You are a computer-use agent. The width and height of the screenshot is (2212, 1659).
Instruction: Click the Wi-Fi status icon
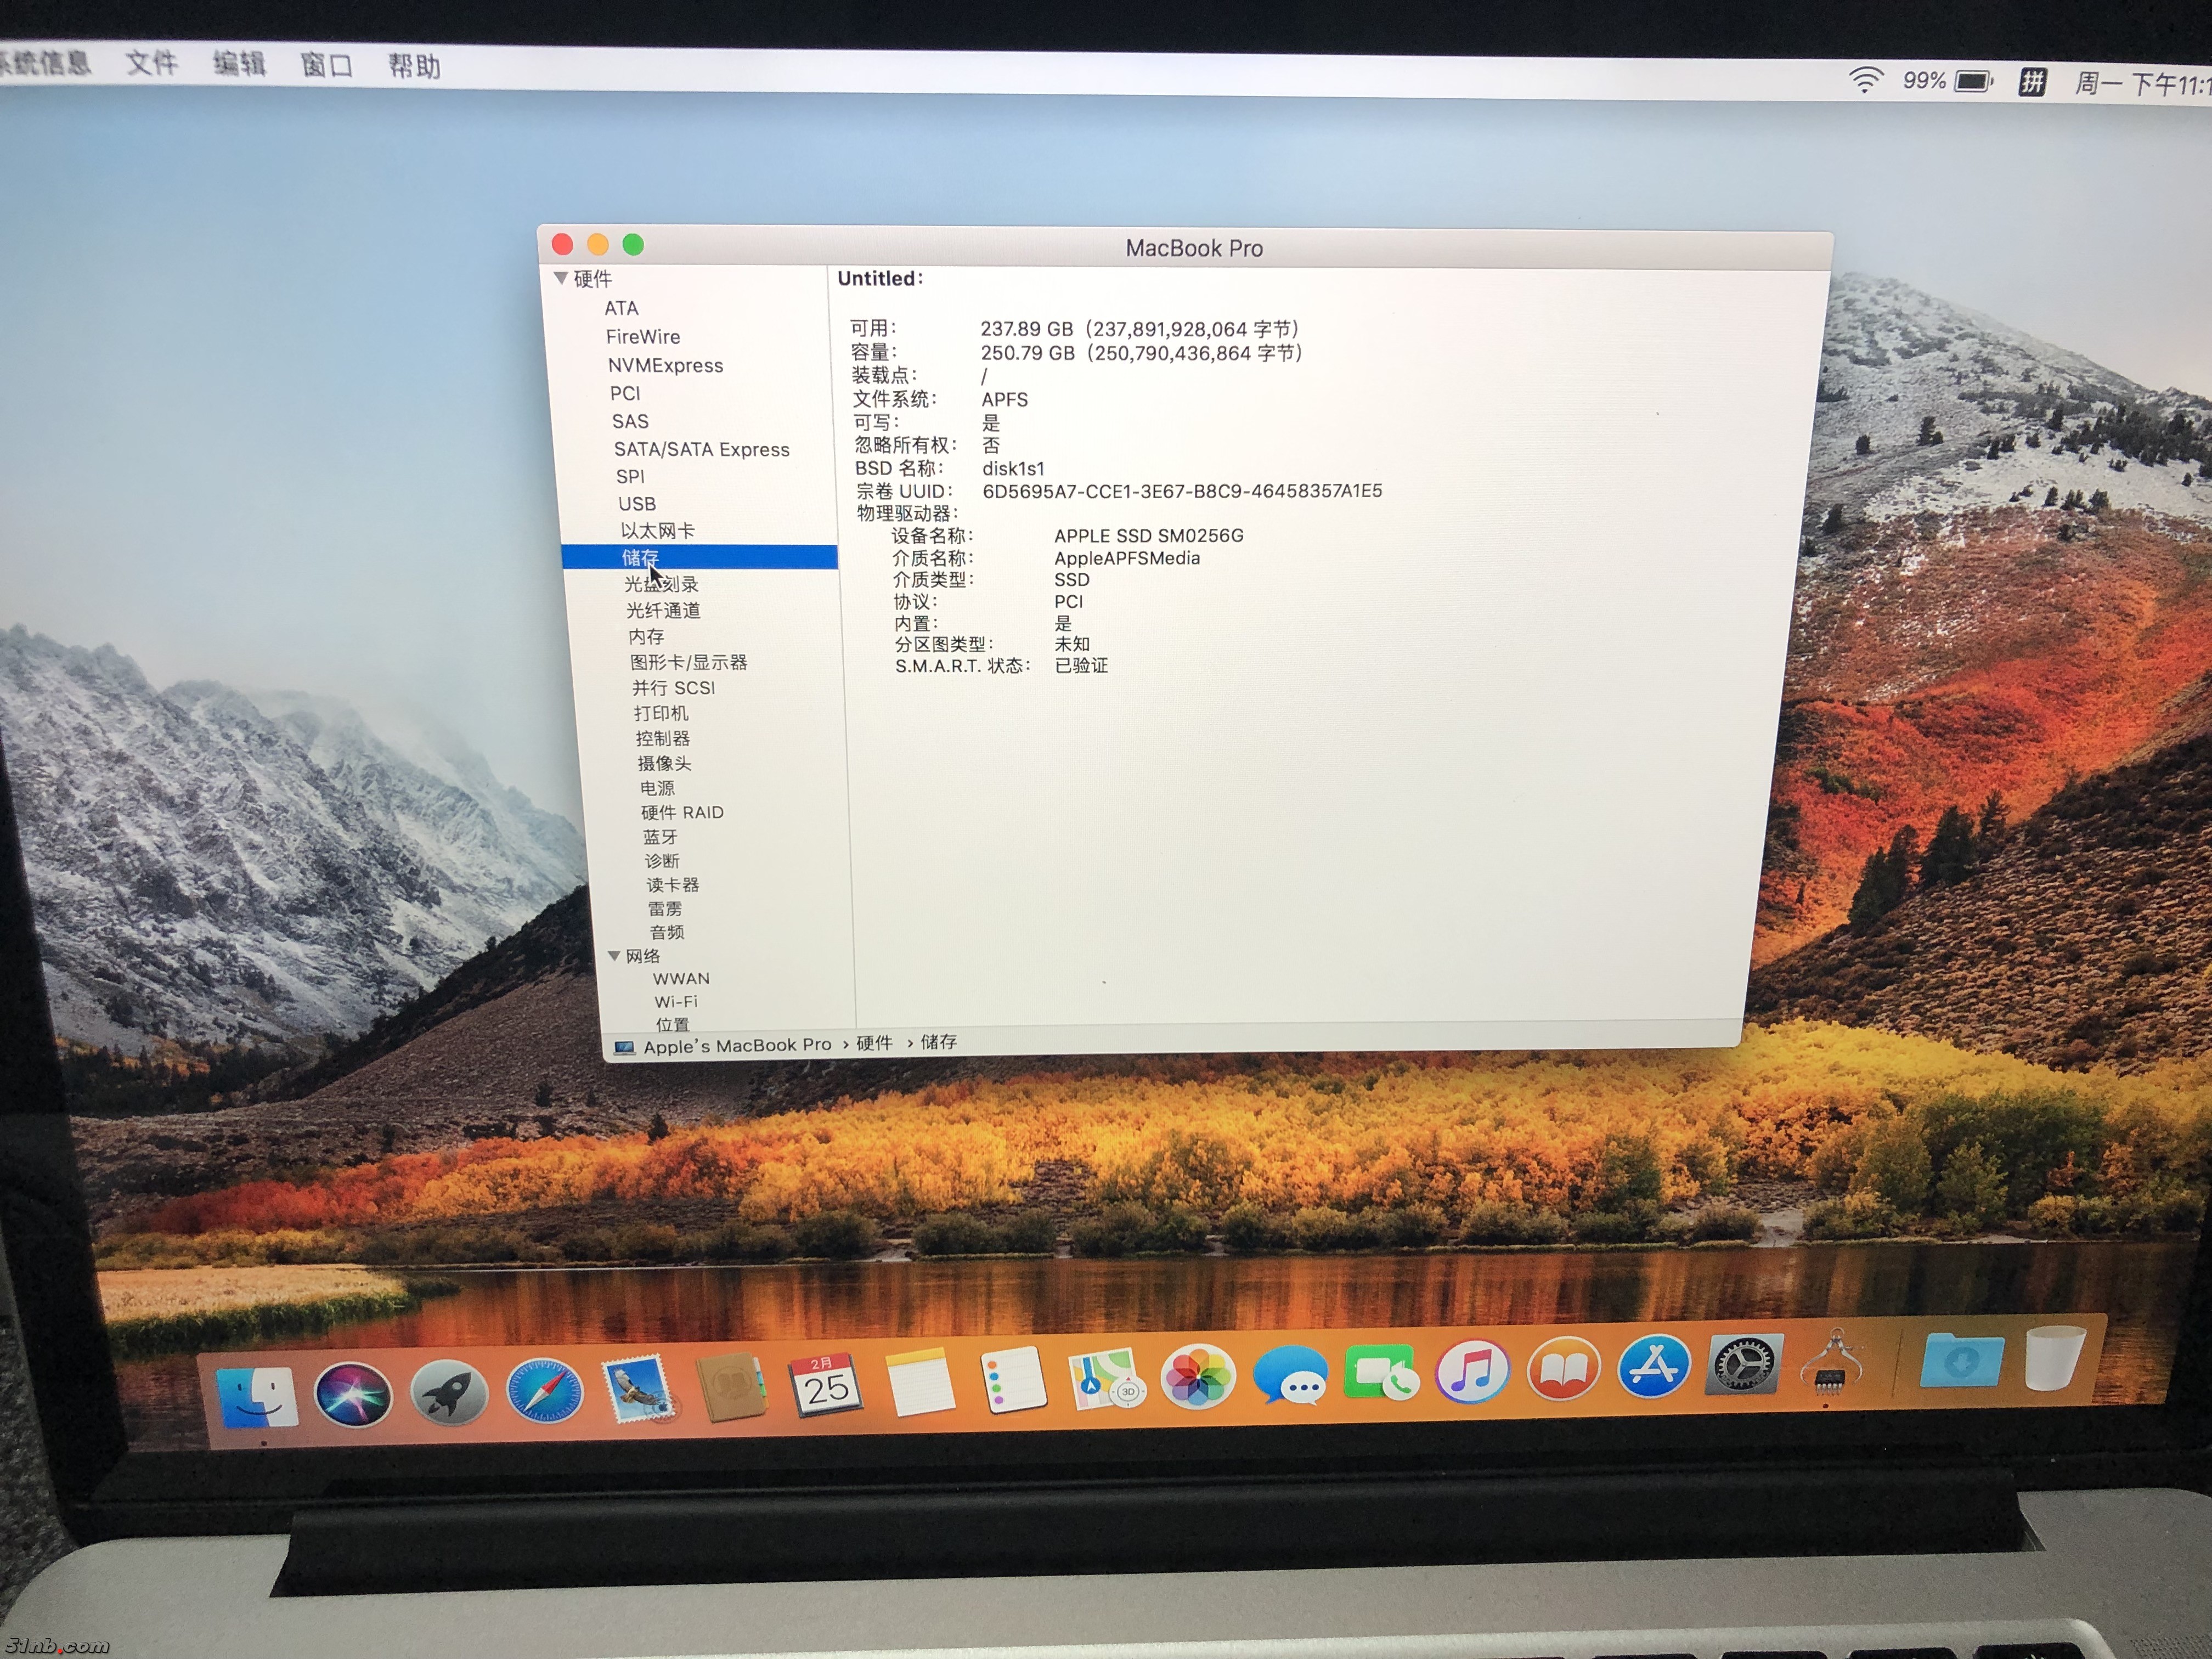[x=1865, y=80]
